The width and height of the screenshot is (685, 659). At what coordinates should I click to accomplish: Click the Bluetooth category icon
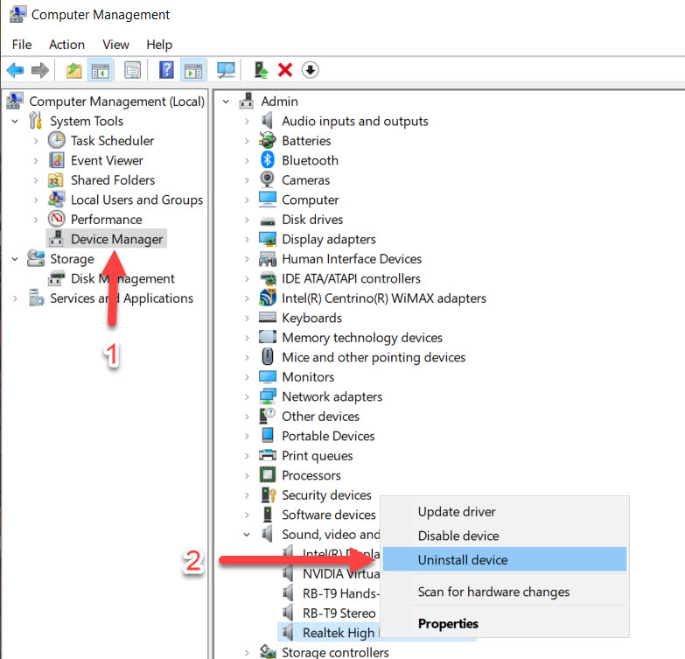coord(268,160)
